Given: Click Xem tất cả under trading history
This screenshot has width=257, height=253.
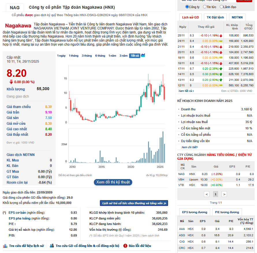Looking at the screenshot, I should click(186, 91).
